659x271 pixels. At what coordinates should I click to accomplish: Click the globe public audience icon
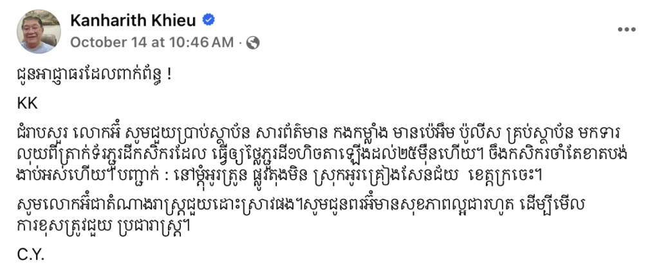pos(252,42)
